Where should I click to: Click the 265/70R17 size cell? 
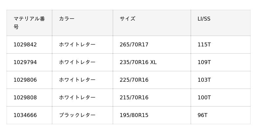tap(134, 45)
